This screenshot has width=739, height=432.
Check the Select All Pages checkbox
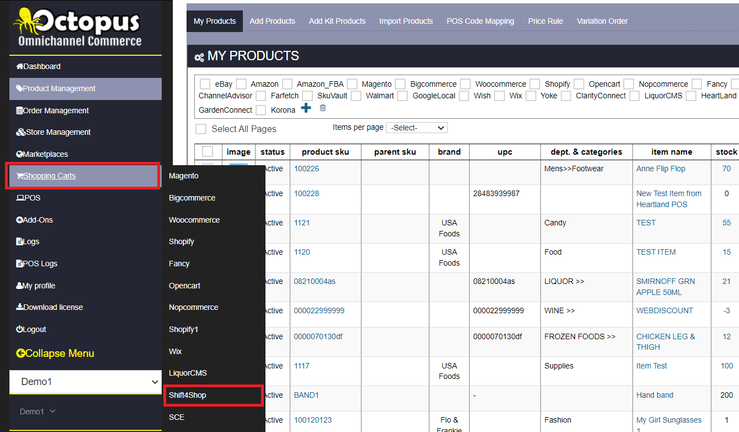201,129
